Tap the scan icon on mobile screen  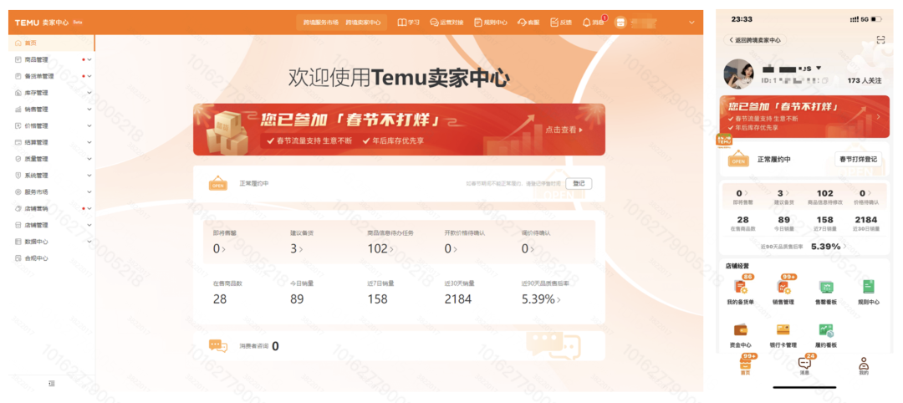pyautogui.click(x=880, y=40)
